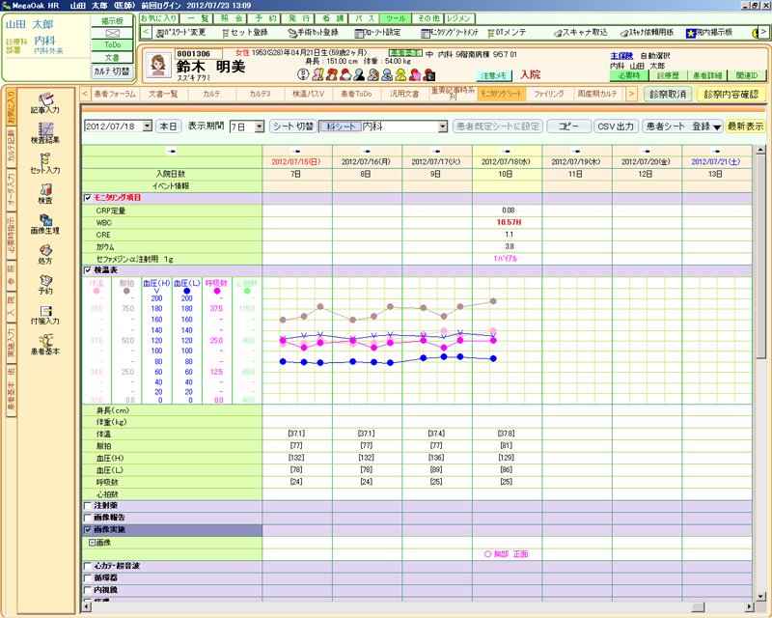Viewport: 772px width, 618px height.
Task: Click the vertical scrollbar of the sheet
Action: tap(760, 372)
